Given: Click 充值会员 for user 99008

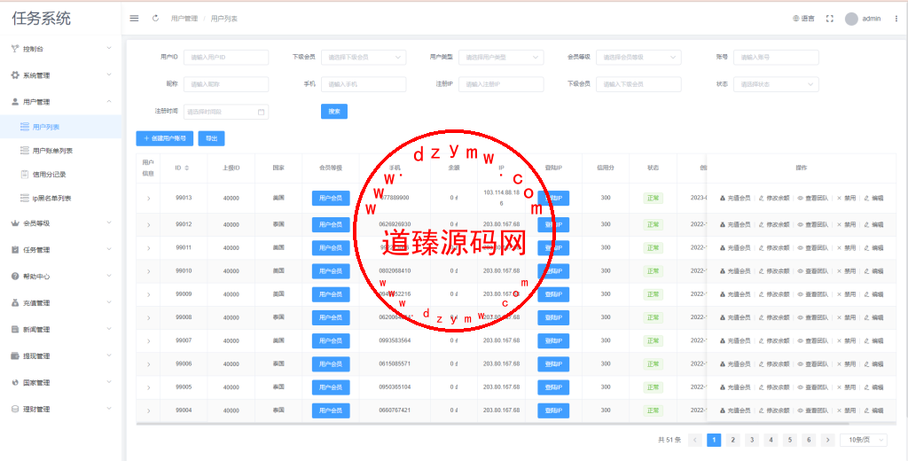Looking at the screenshot, I should point(735,317).
